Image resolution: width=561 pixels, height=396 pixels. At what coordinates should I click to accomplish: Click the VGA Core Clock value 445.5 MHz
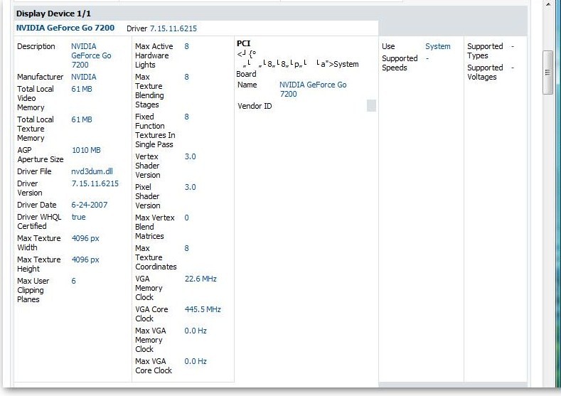[203, 309]
